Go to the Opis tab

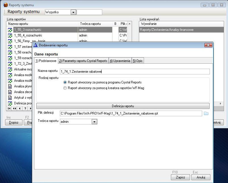point(138,61)
